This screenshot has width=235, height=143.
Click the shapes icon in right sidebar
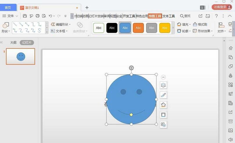[x=231, y=66]
